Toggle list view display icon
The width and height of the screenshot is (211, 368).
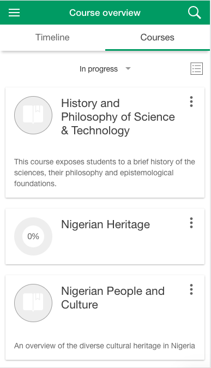tap(196, 69)
